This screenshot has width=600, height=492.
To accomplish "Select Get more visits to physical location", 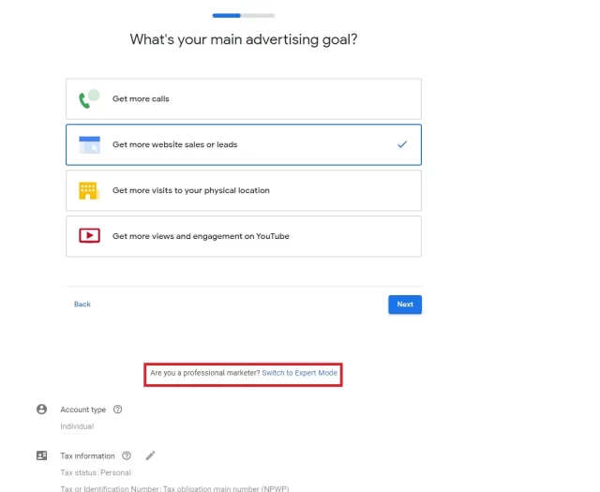I will (244, 190).
